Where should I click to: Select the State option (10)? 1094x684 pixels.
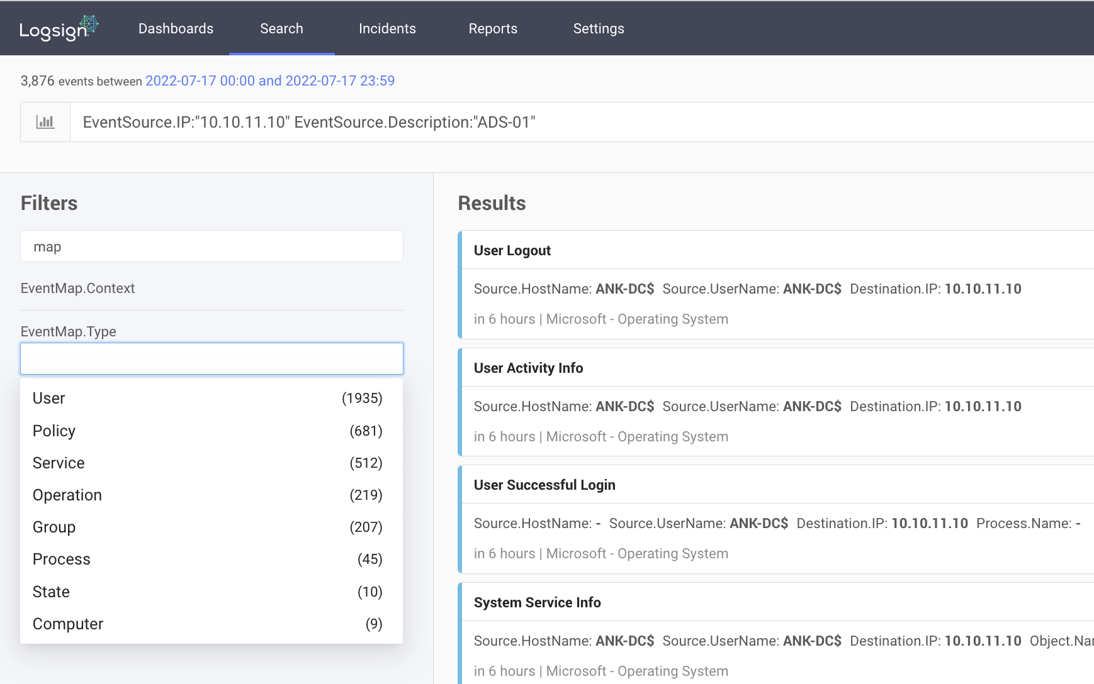211,592
